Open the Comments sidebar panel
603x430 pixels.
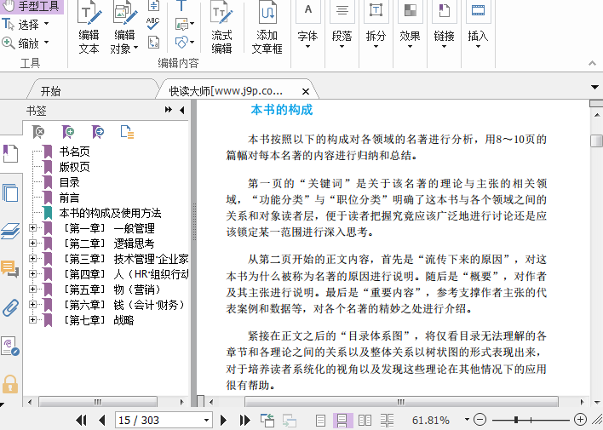[x=10, y=269]
